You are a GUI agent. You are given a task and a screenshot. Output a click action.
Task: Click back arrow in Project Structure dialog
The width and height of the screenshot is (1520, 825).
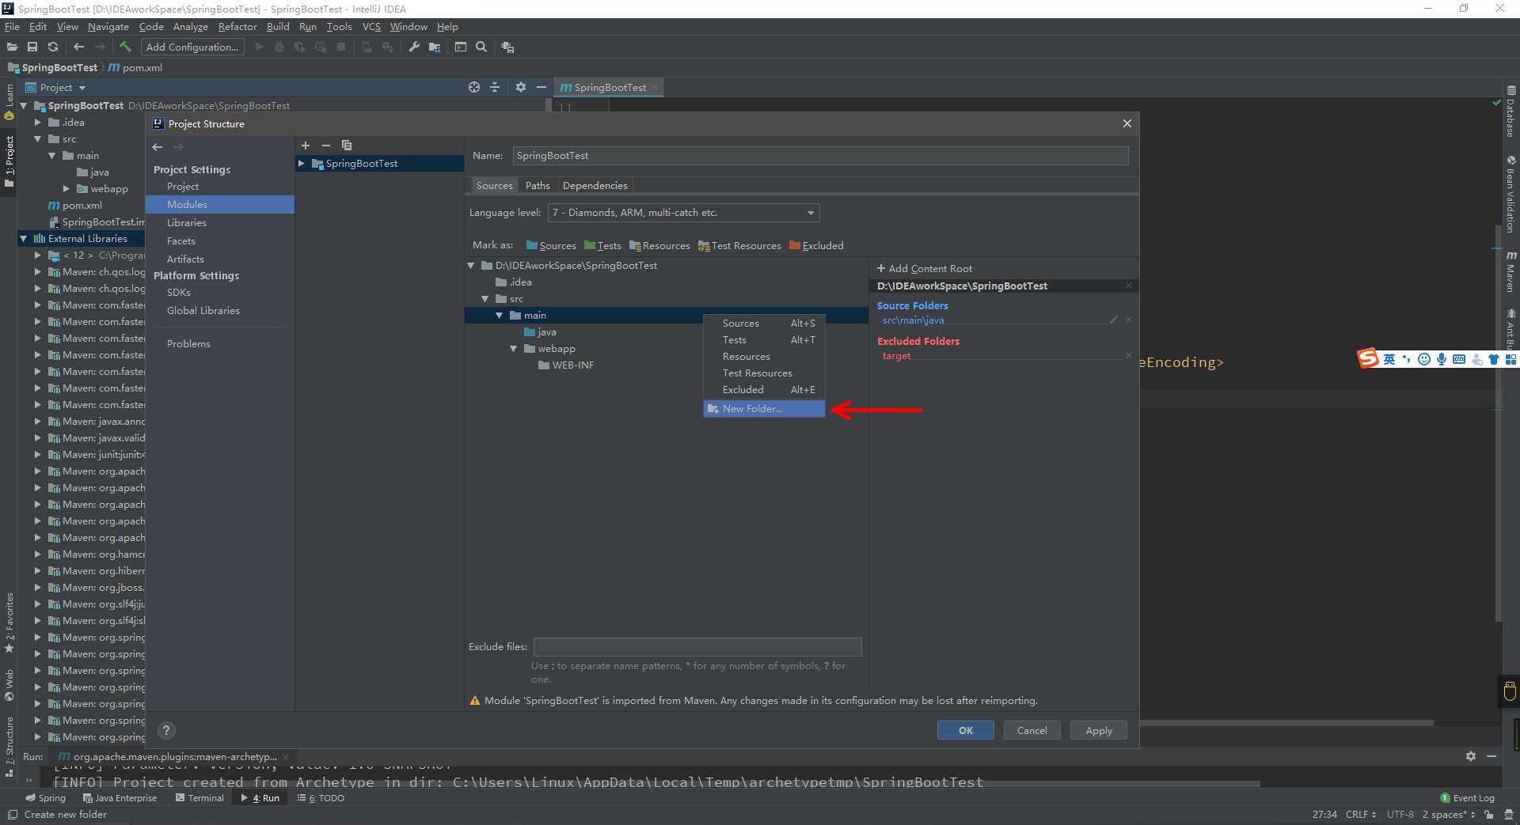(x=158, y=147)
